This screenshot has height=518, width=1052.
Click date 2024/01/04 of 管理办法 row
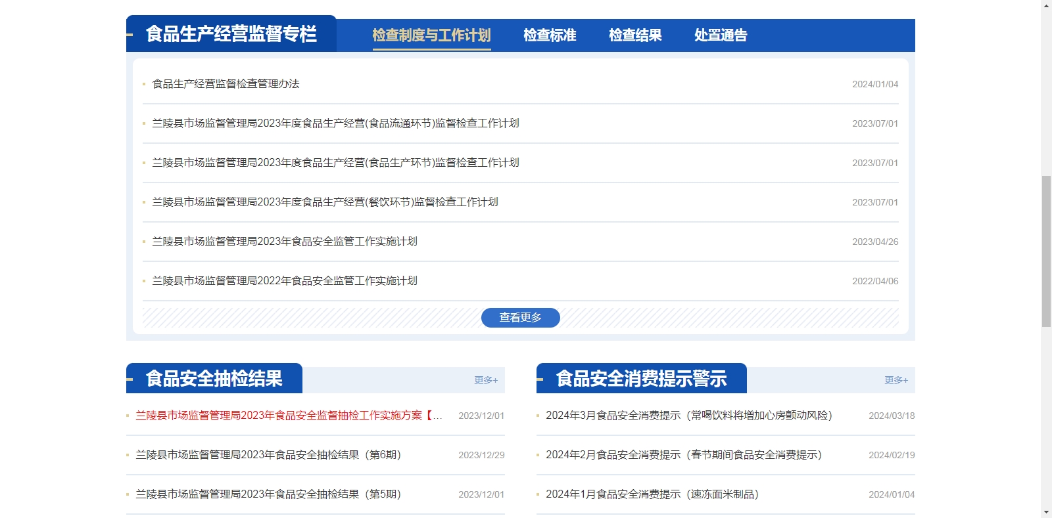[875, 84]
